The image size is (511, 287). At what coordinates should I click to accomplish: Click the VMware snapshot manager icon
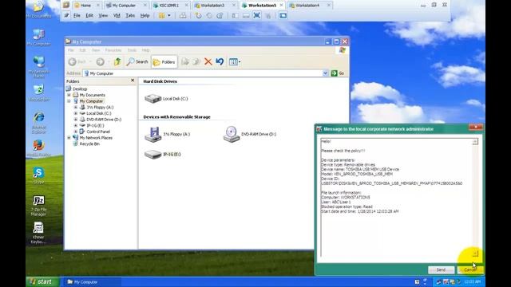pos(220,16)
